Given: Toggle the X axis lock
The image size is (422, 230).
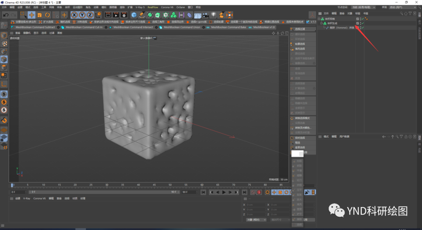Looking at the screenshot, I should pyautogui.click(x=74, y=15).
